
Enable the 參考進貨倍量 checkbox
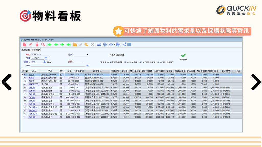point(111,55)
